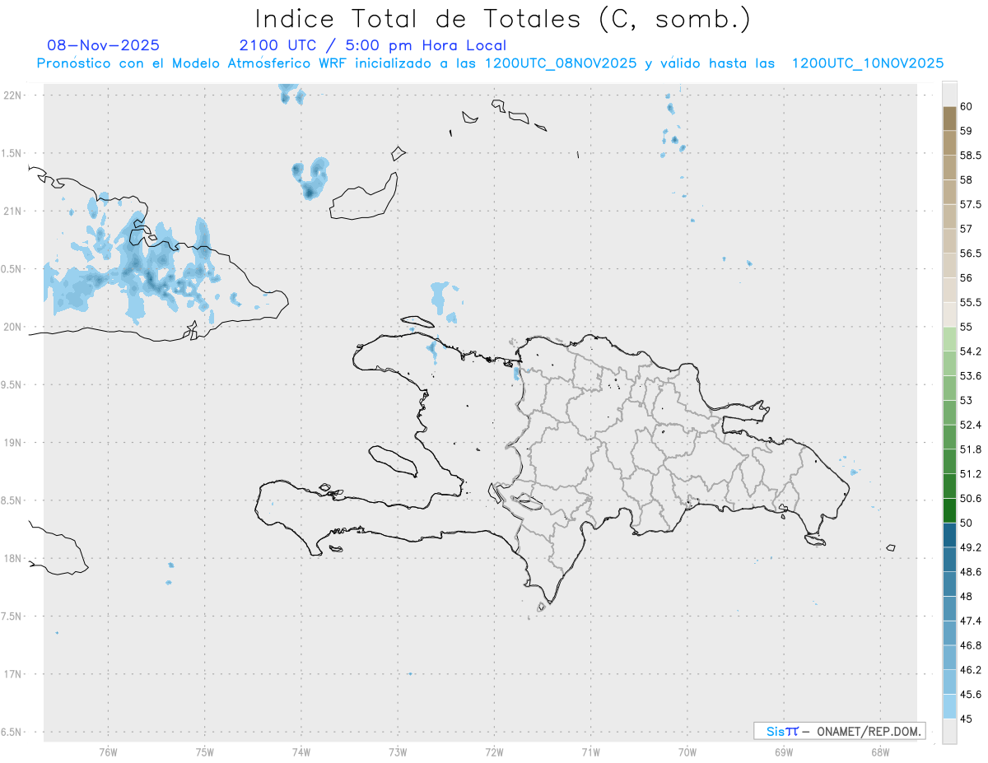Click the colorbar value '54.2'
This screenshot has height=763, width=988.
(x=971, y=351)
